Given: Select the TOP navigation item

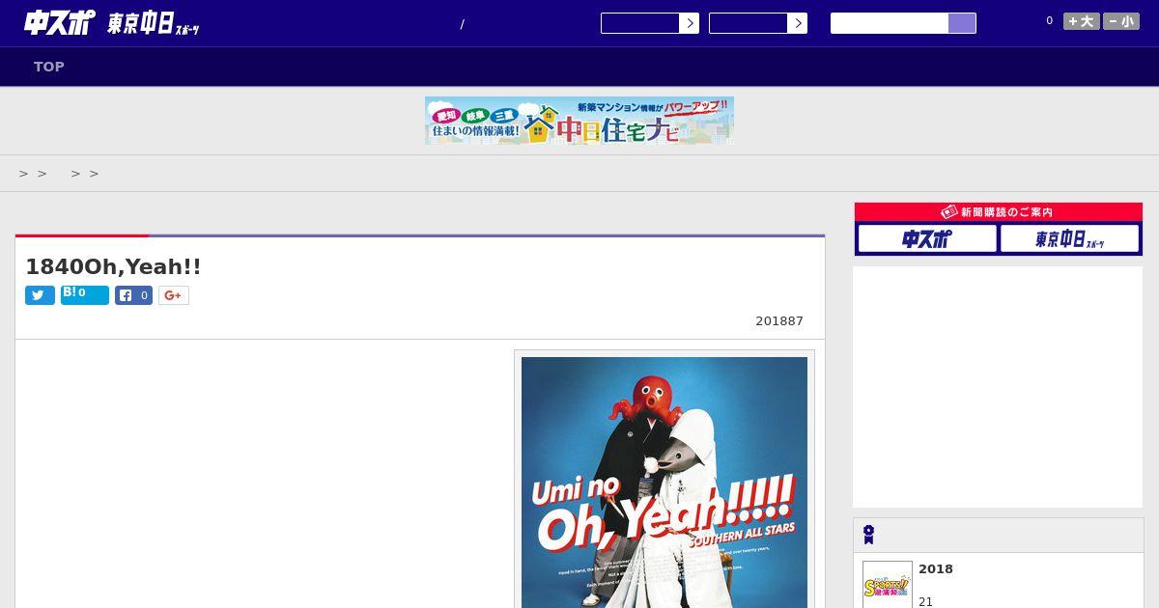Looking at the screenshot, I should point(49,67).
